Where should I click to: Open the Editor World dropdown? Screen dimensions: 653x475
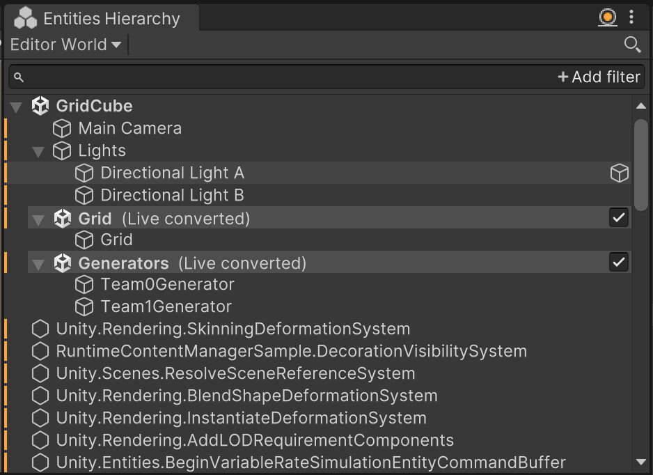click(x=65, y=45)
